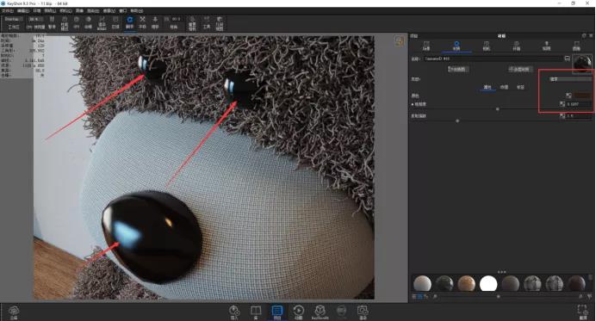Open the Library book icon
Screen dimensions: 596x321
coord(256,312)
